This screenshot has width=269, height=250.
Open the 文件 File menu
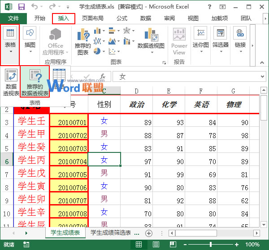click(x=13, y=18)
